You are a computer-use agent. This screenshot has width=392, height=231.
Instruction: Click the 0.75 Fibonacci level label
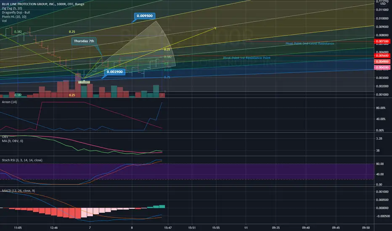click(x=167, y=77)
